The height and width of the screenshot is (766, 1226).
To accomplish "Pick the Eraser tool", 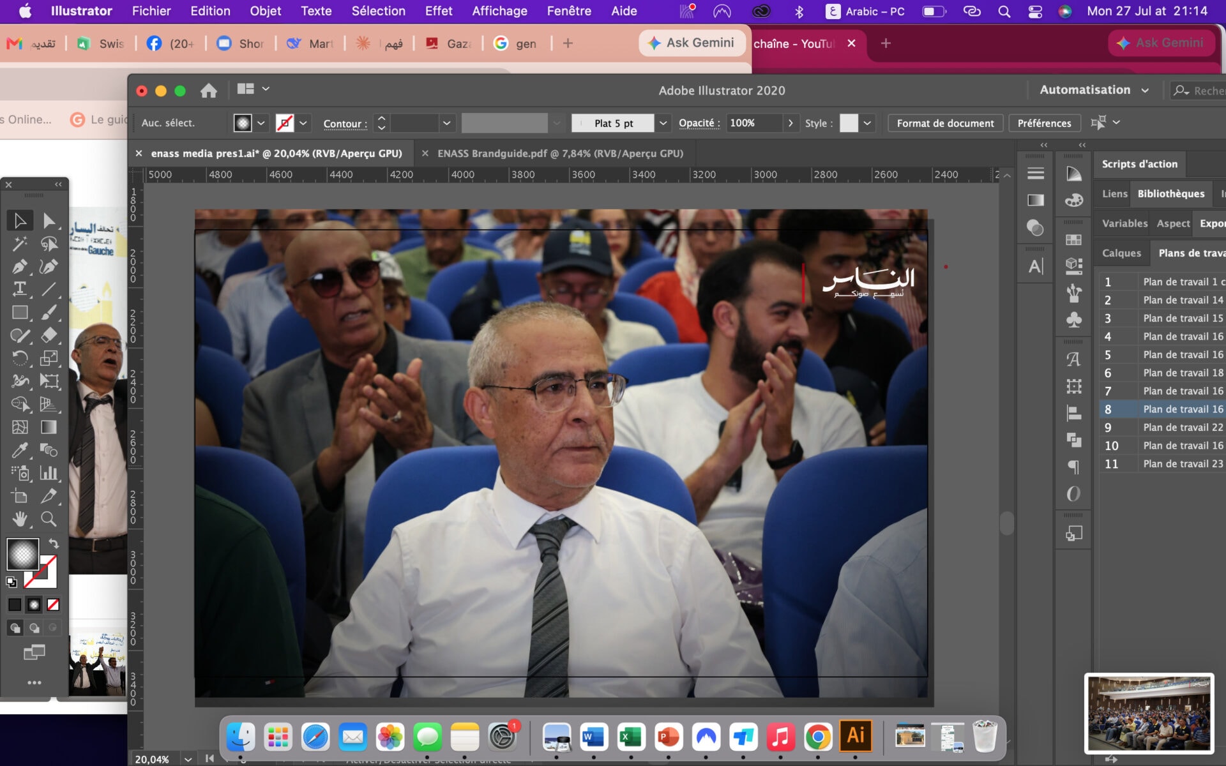I will (49, 335).
